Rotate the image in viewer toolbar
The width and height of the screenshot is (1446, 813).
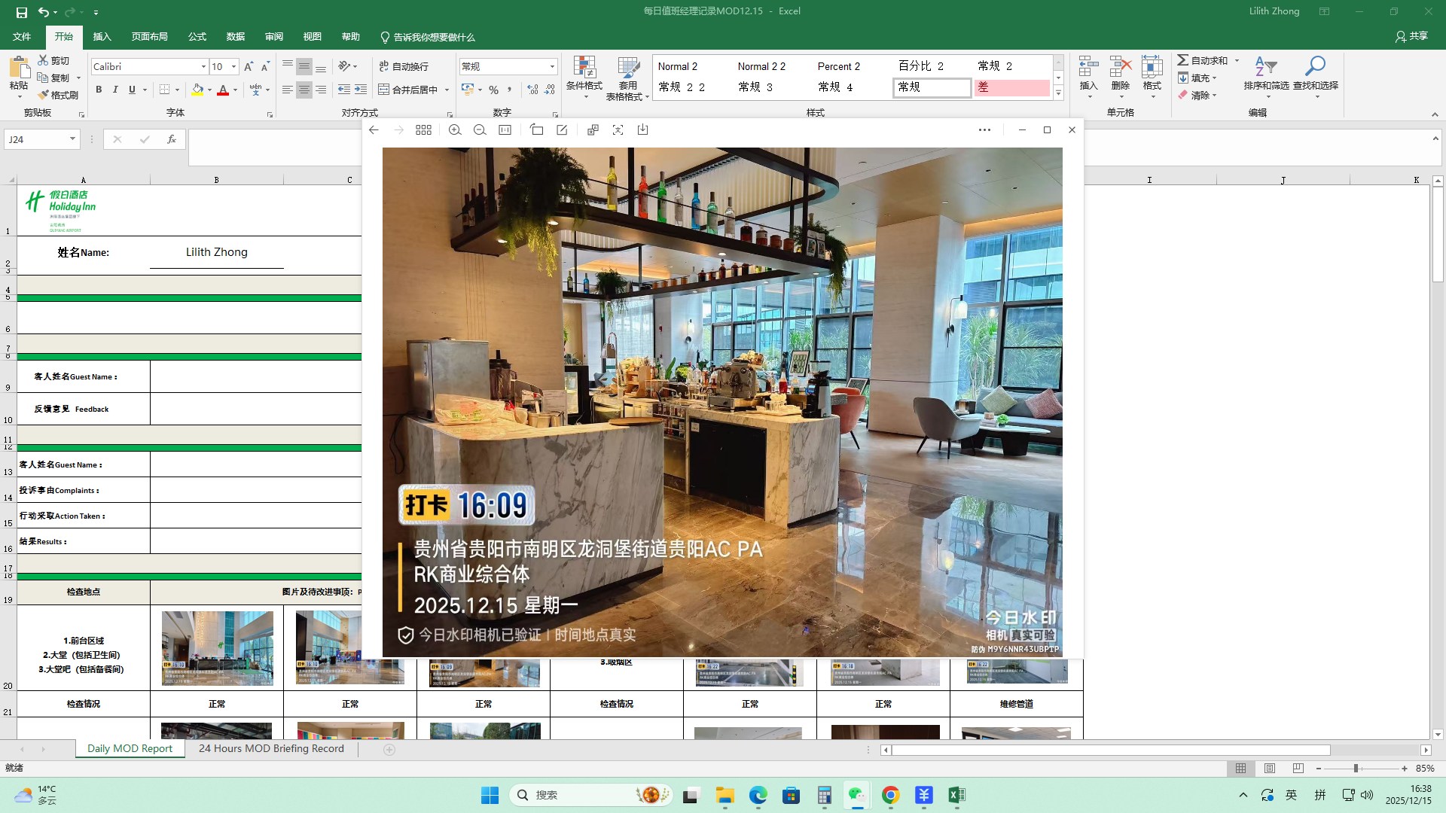click(x=536, y=130)
